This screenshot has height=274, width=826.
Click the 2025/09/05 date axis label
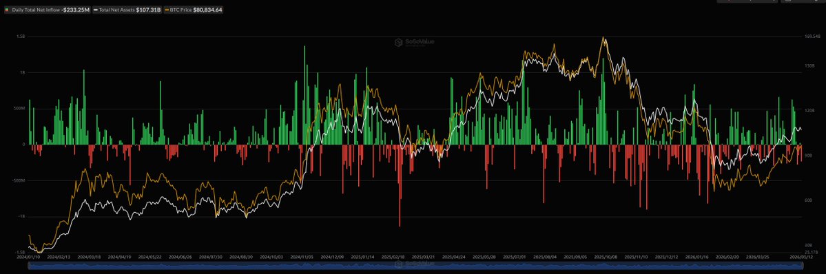click(x=575, y=257)
